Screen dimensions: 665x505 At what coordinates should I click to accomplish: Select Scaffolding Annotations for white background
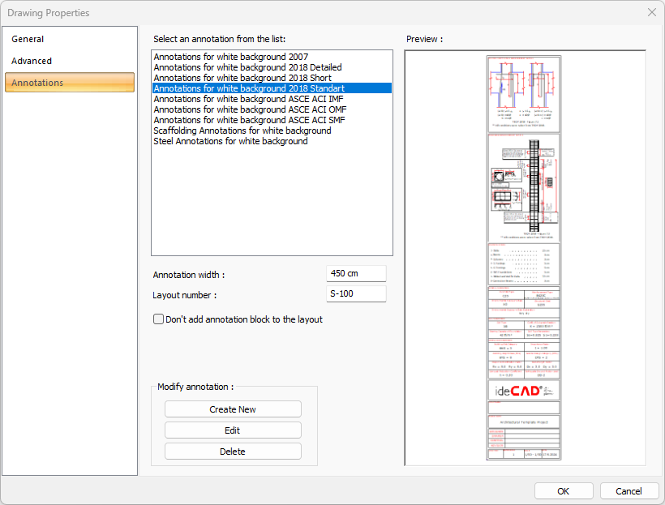[x=242, y=131]
